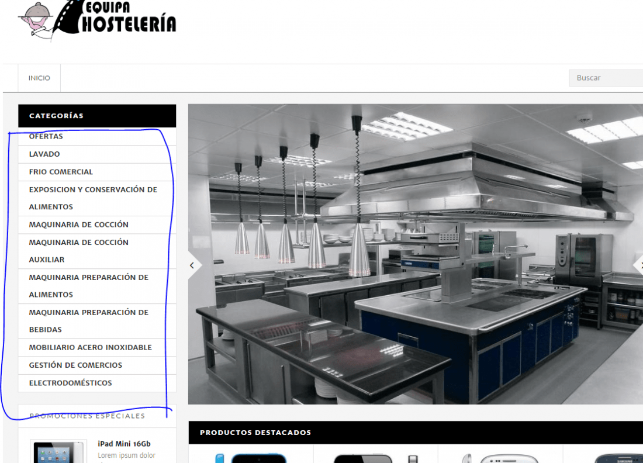
Task: Focus the Buscar search field
Action: tap(606, 78)
